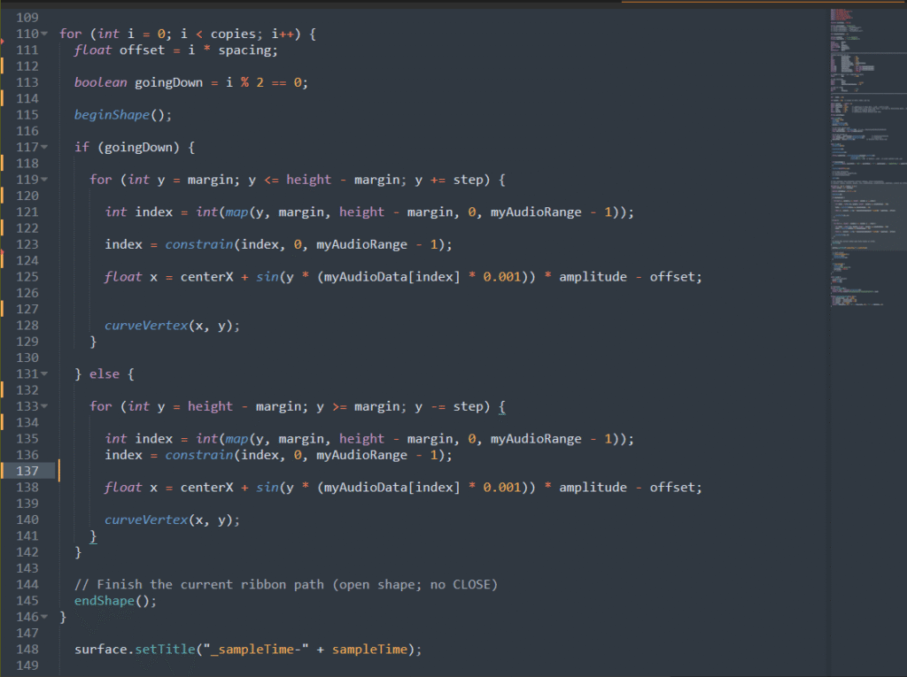907x677 pixels.
Task: Click the fold arrow at line 146
Action: click(x=43, y=617)
